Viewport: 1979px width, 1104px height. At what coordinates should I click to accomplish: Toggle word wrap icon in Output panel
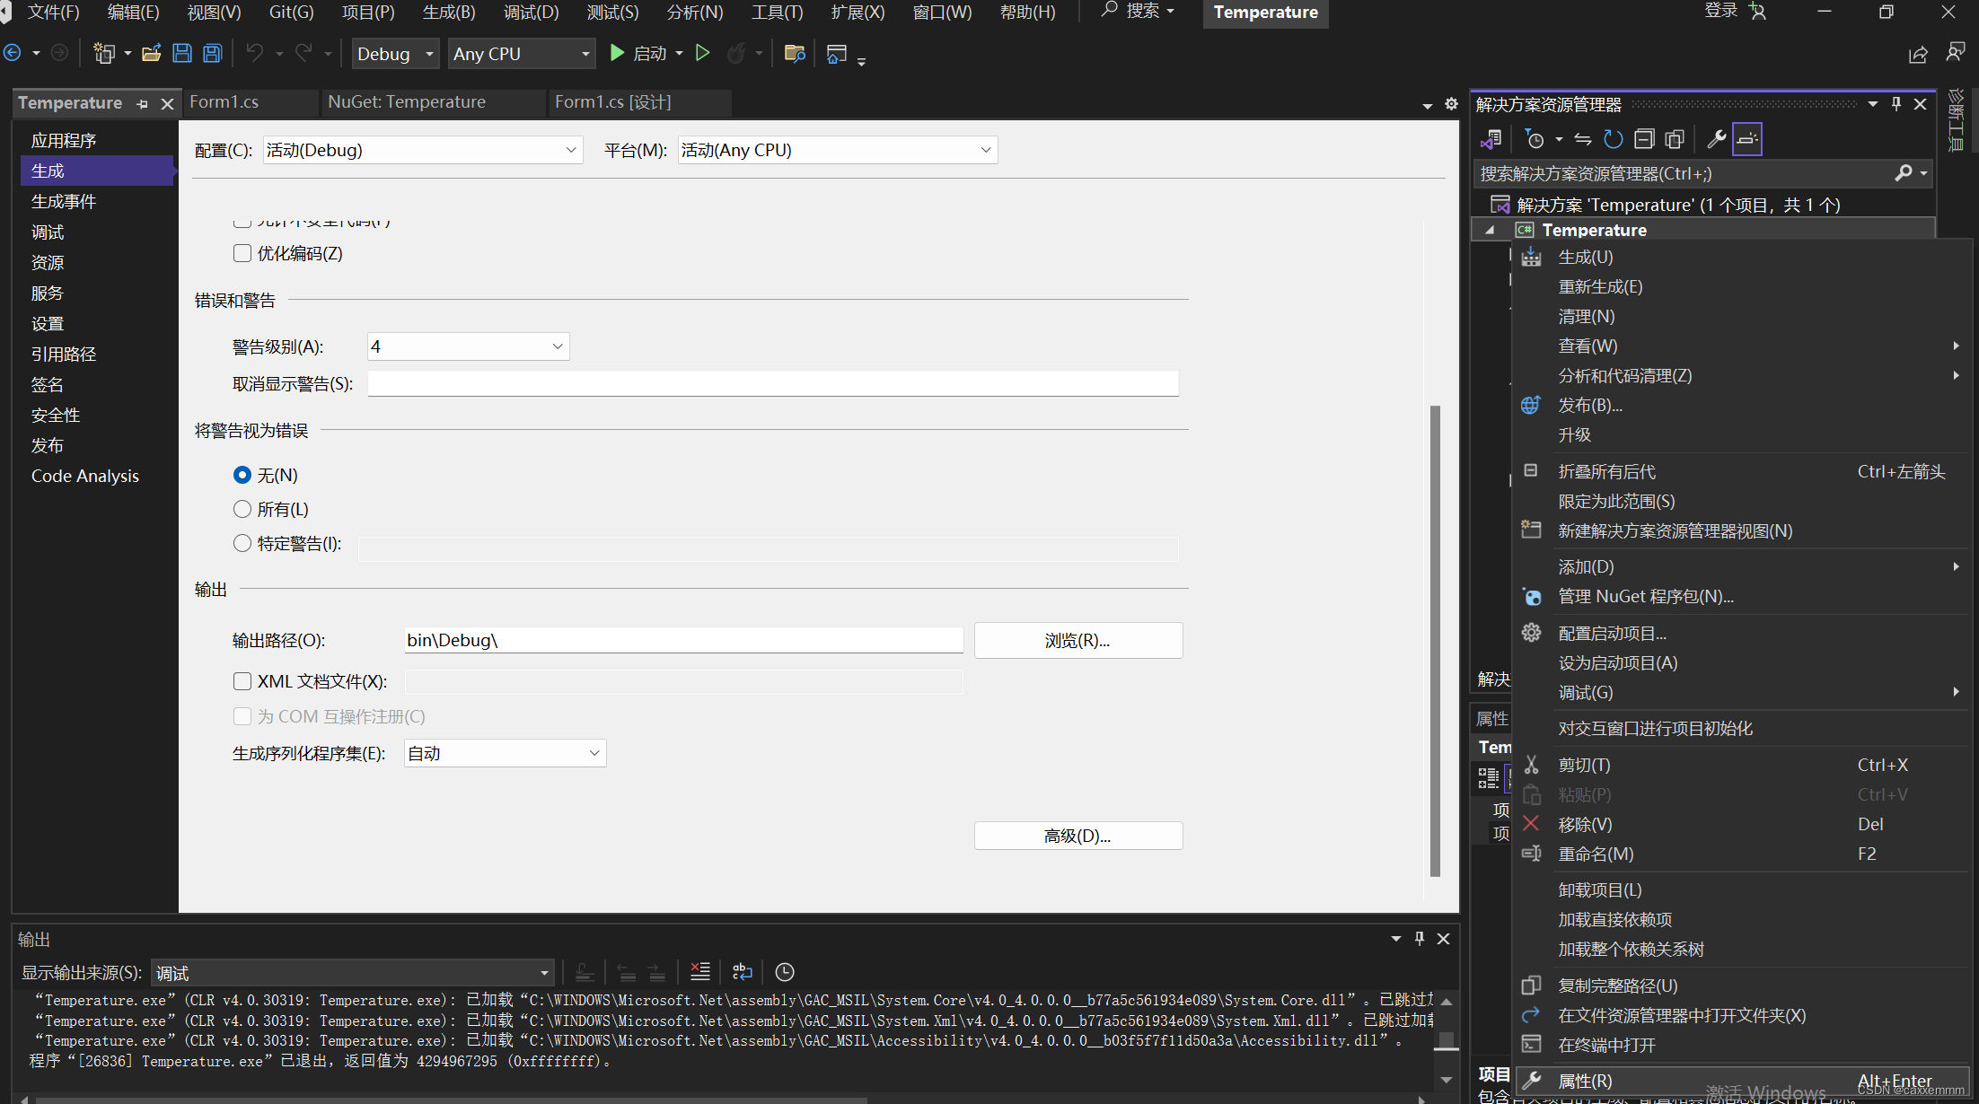(743, 972)
